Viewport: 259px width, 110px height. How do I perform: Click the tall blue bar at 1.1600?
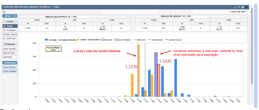click(x=175, y=78)
